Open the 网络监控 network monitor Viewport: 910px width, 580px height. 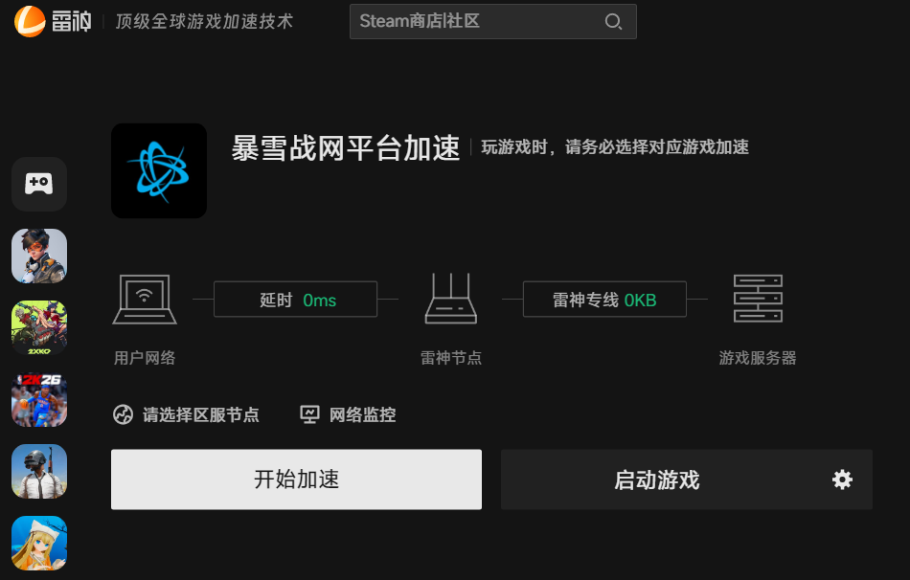point(349,414)
